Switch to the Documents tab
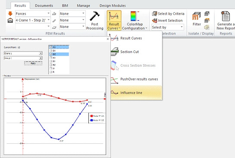Viewport: 235px width, 158px height. click(x=44, y=6)
